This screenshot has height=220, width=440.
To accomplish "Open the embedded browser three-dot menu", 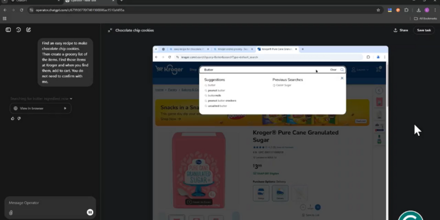I will [385, 57].
